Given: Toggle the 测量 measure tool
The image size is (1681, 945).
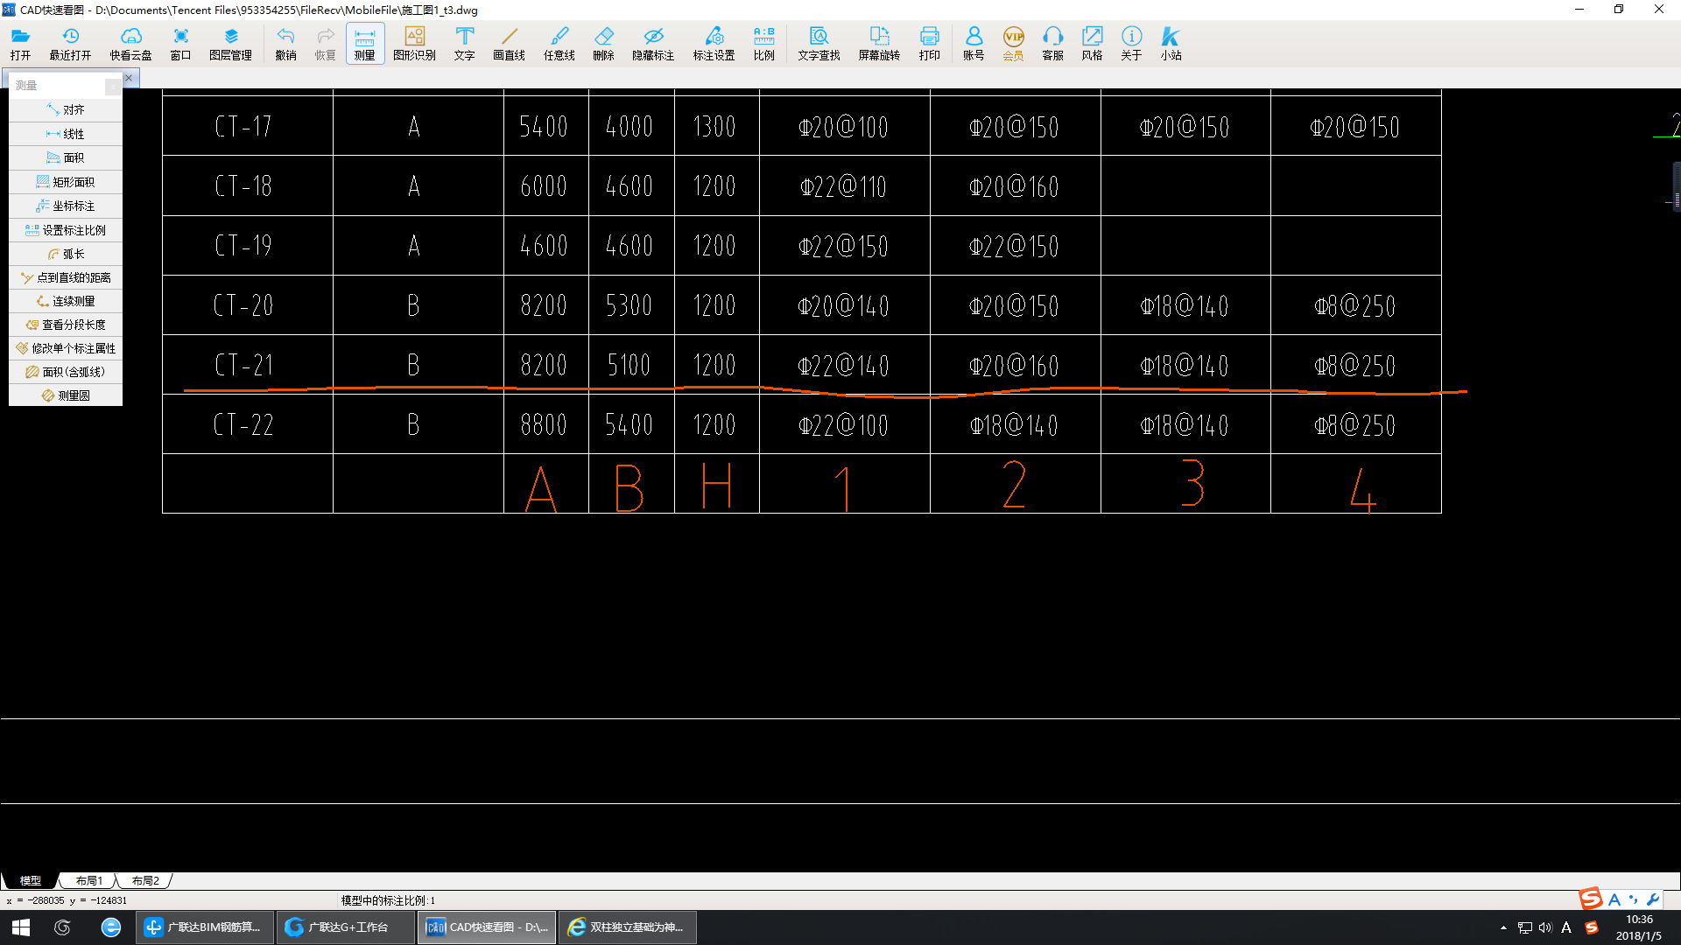Looking at the screenshot, I should point(364,43).
